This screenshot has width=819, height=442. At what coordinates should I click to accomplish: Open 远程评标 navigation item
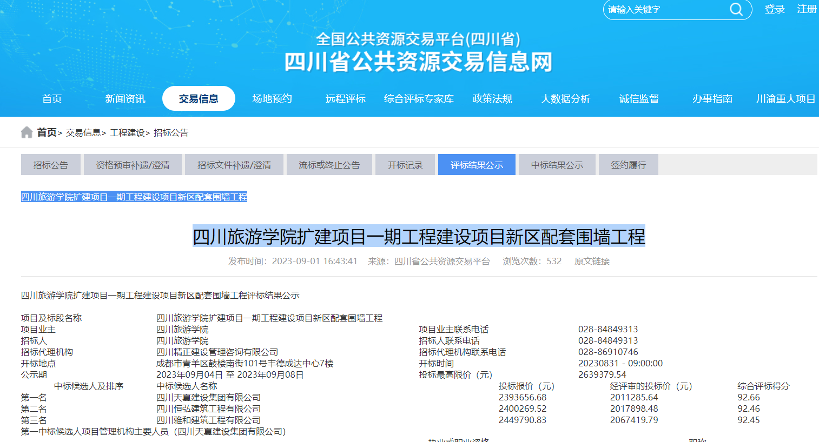click(x=346, y=99)
